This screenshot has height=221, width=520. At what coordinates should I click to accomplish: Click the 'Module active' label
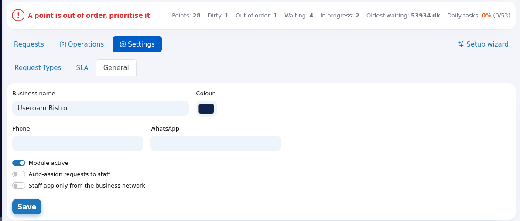point(48,163)
